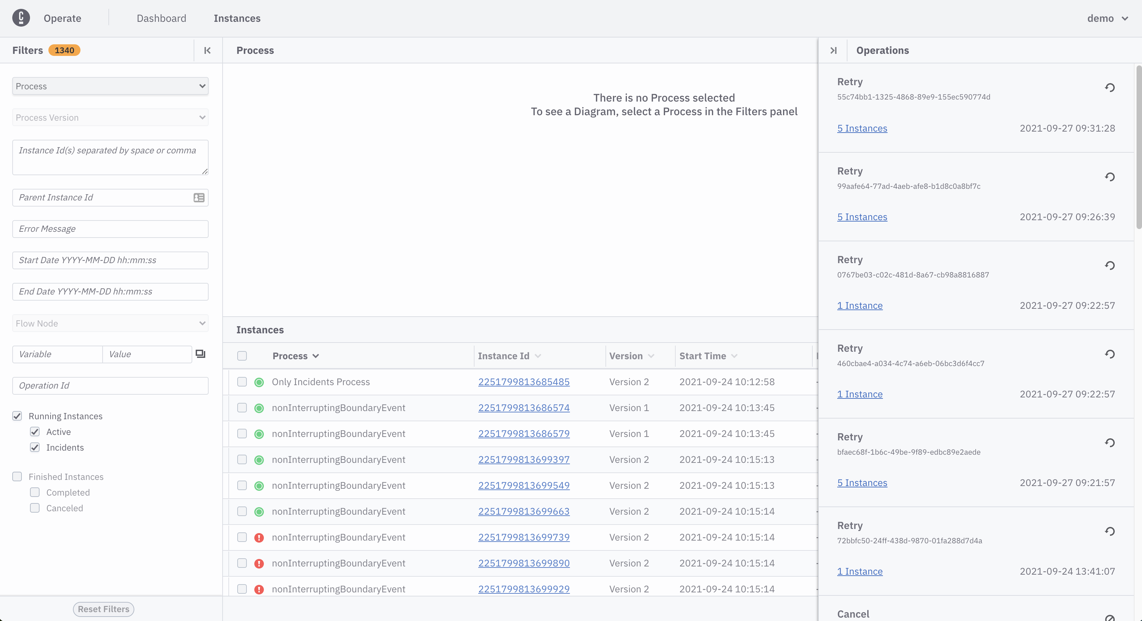Screen dimensions: 1142x621
Task: Go to the Dashboard tab
Action: [x=161, y=18]
